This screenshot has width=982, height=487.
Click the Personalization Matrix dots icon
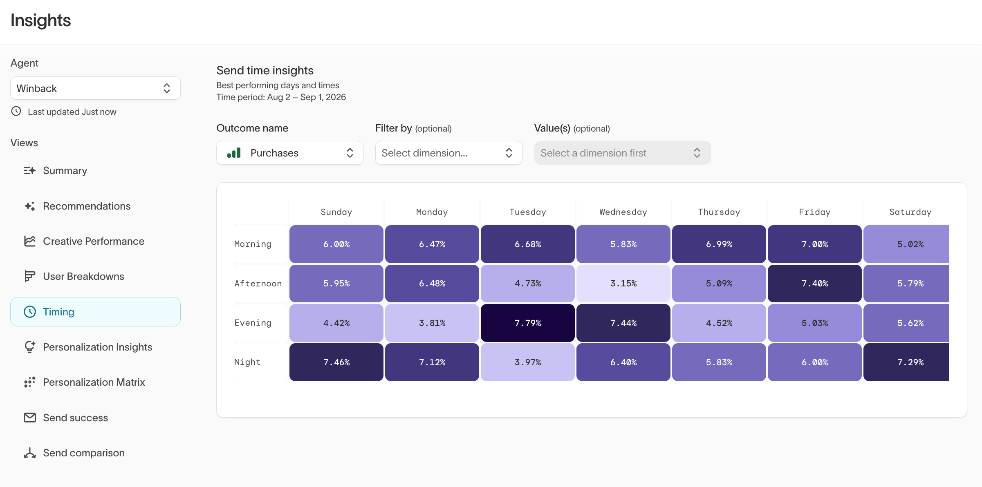(x=30, y=382)
